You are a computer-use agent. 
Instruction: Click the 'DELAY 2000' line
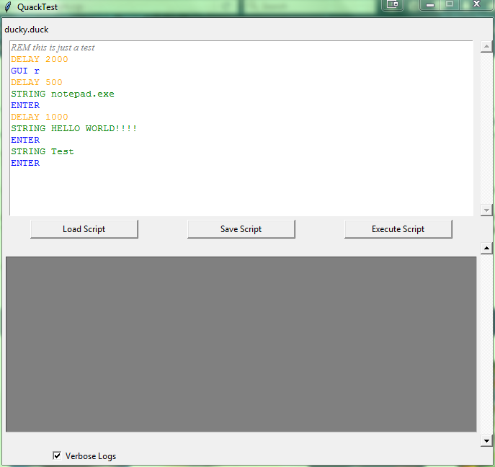pyautogui.click(x=40, y=59)
